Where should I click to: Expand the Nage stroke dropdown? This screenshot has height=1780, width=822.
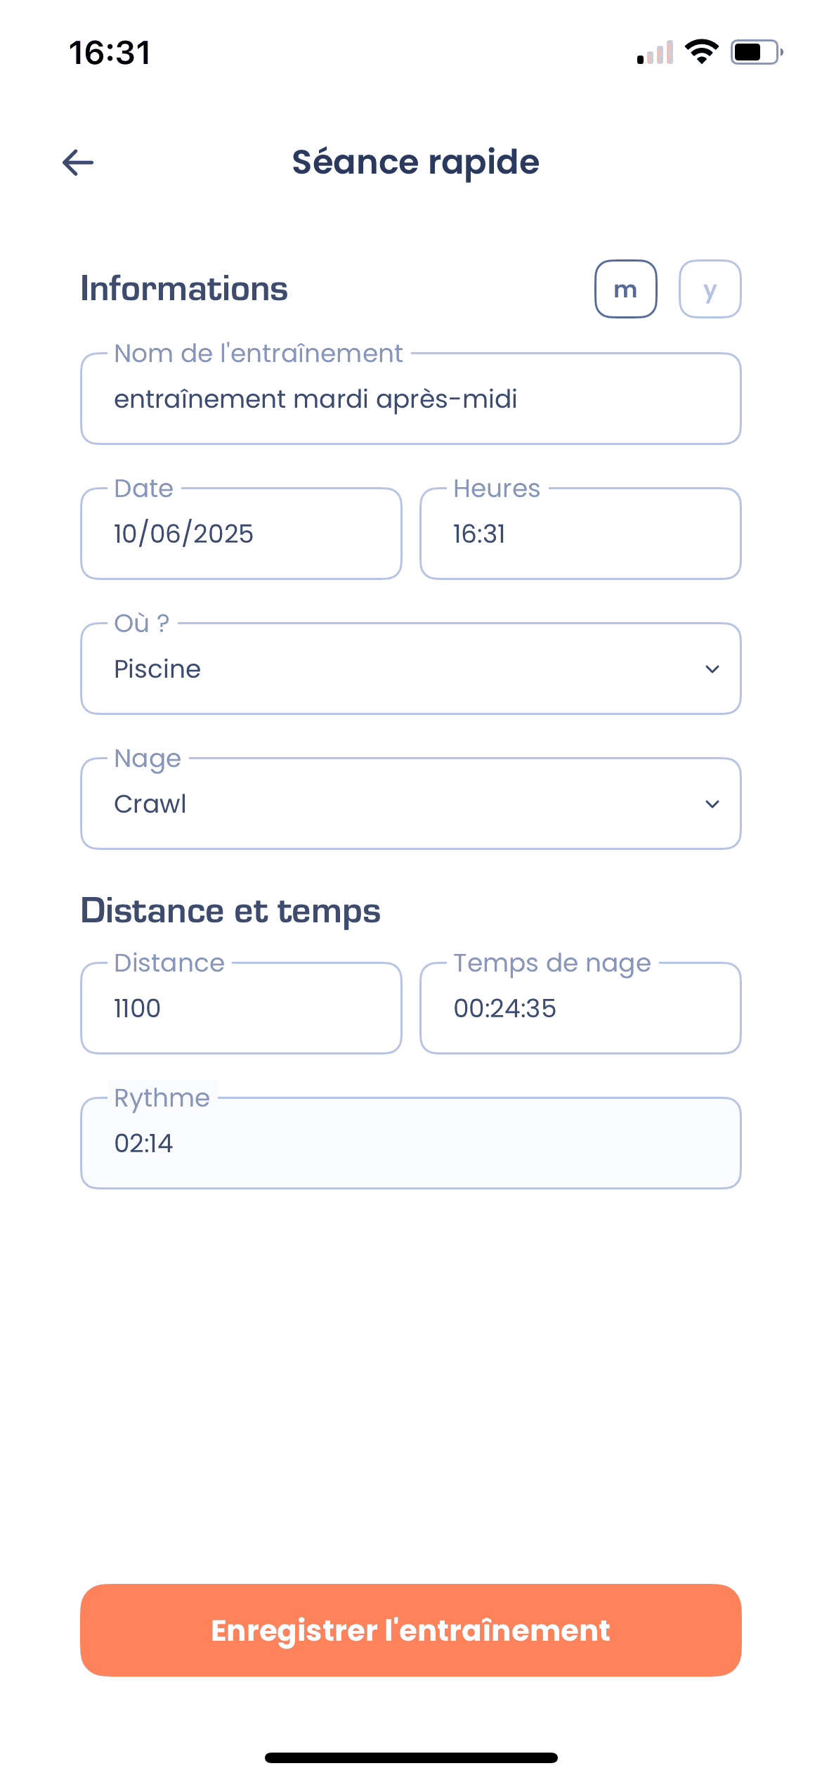pos(410,804)
